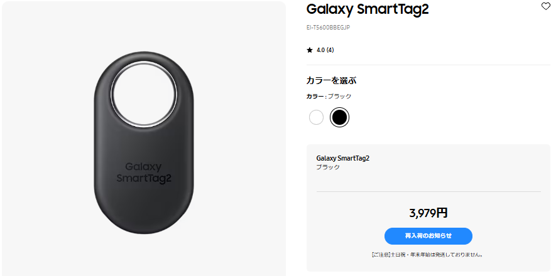This screenshot has width=551, height=276.
Task: Click the black star rating icon
Action: (310, 50)
